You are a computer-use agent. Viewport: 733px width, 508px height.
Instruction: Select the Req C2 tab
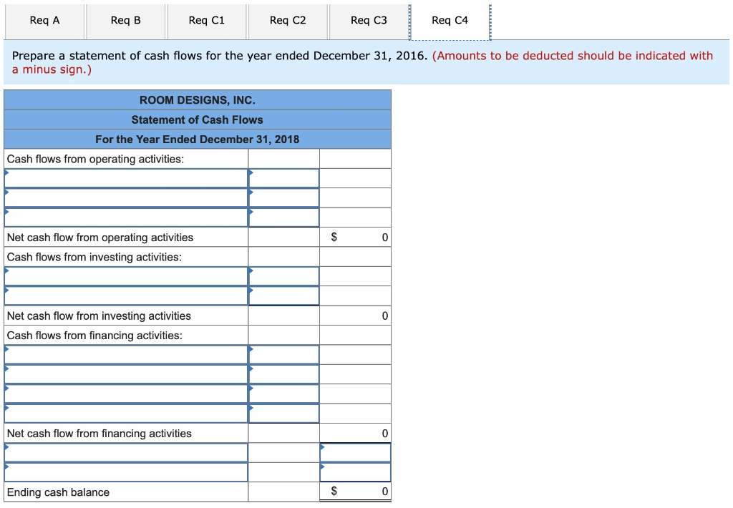(288, 21)
